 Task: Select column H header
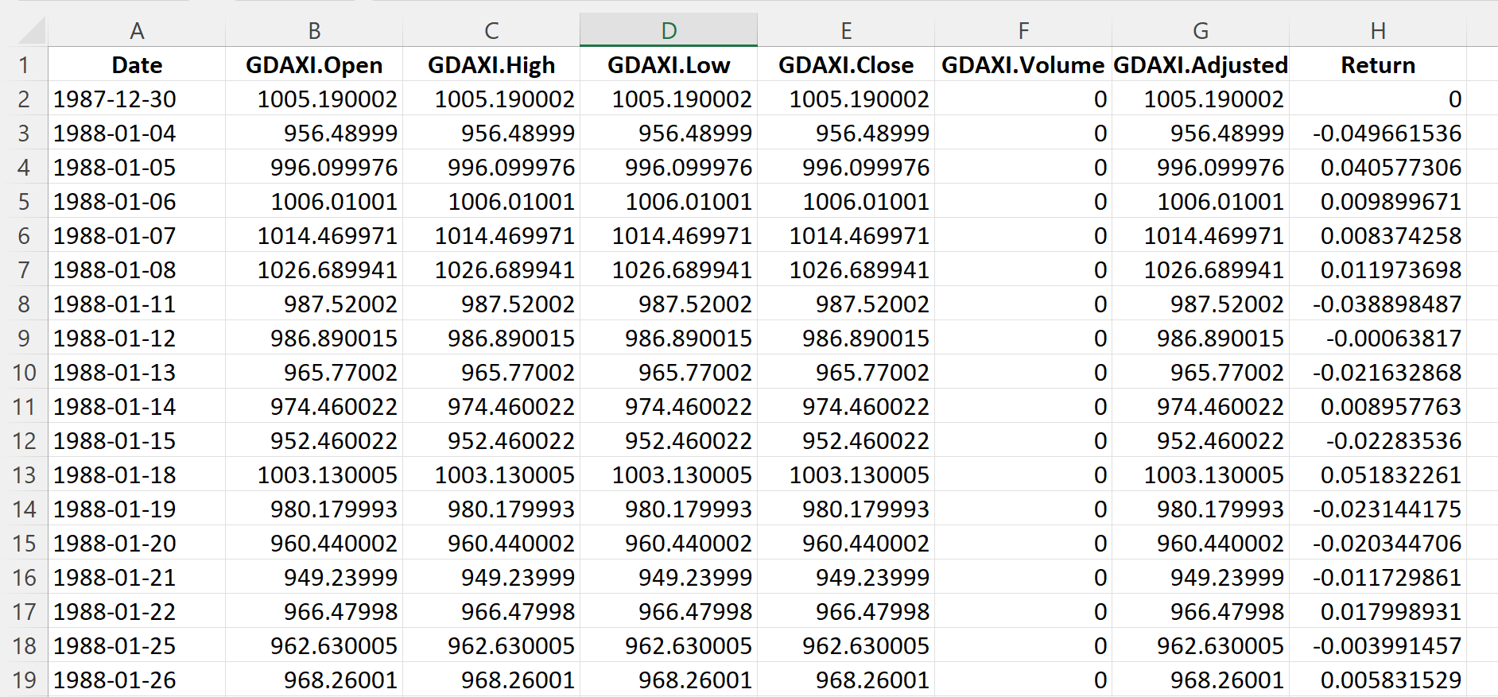pos(1378,31)
